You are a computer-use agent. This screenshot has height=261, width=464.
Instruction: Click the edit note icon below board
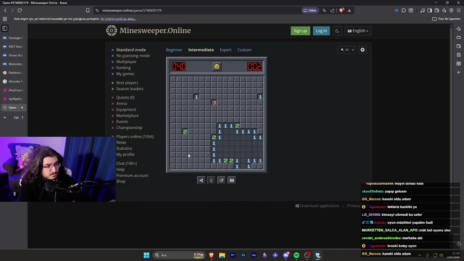coord(221,180)
